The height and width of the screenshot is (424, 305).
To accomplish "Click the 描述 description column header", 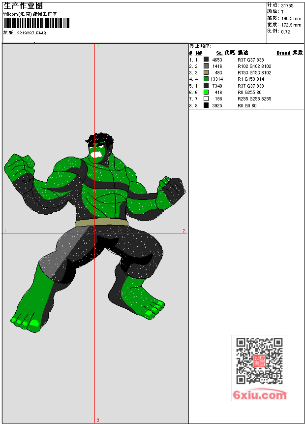I will [x=243, y=53].
